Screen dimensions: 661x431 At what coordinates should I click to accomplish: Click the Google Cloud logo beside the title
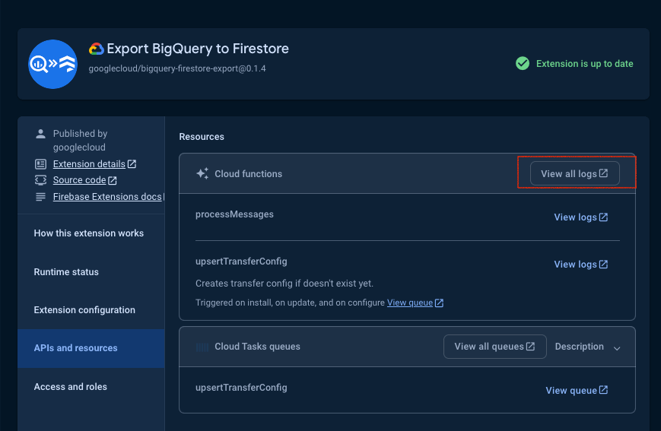coord(96,49)
